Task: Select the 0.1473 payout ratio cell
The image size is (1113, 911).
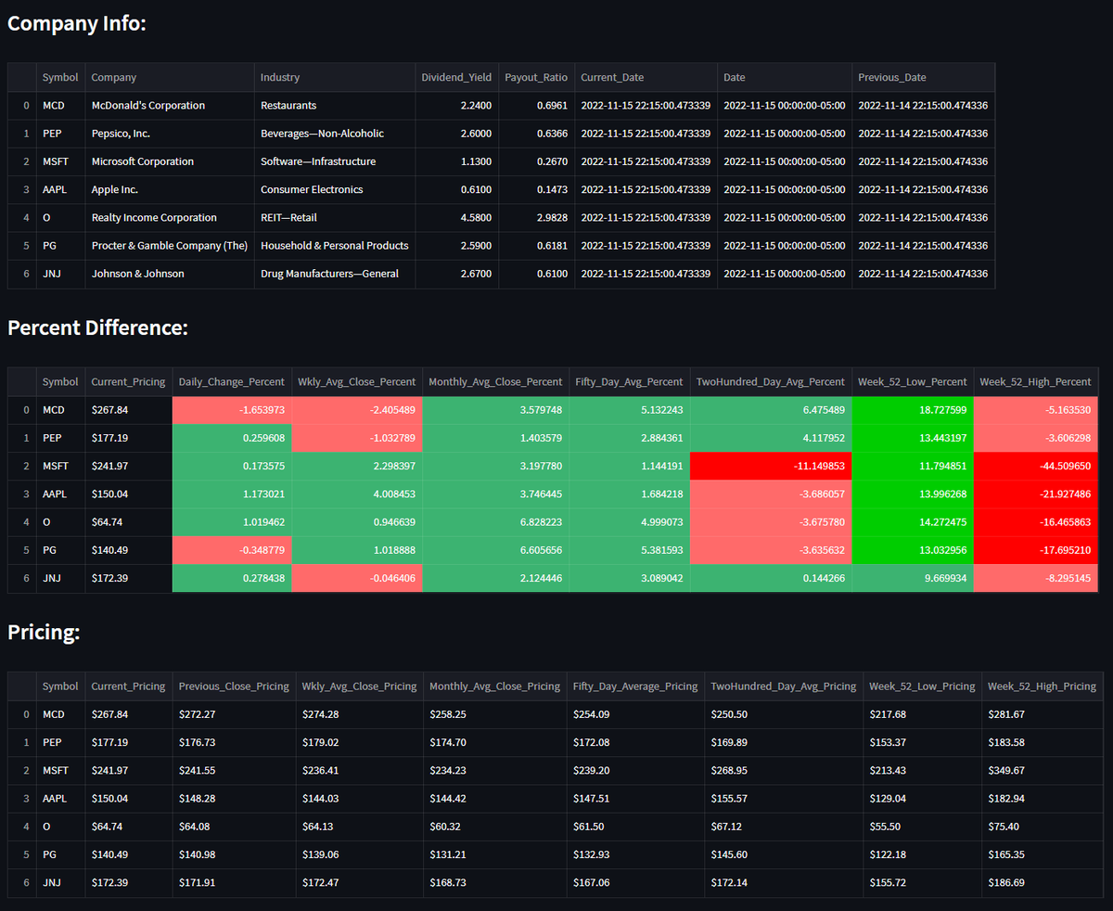Action: coord(536,189)
